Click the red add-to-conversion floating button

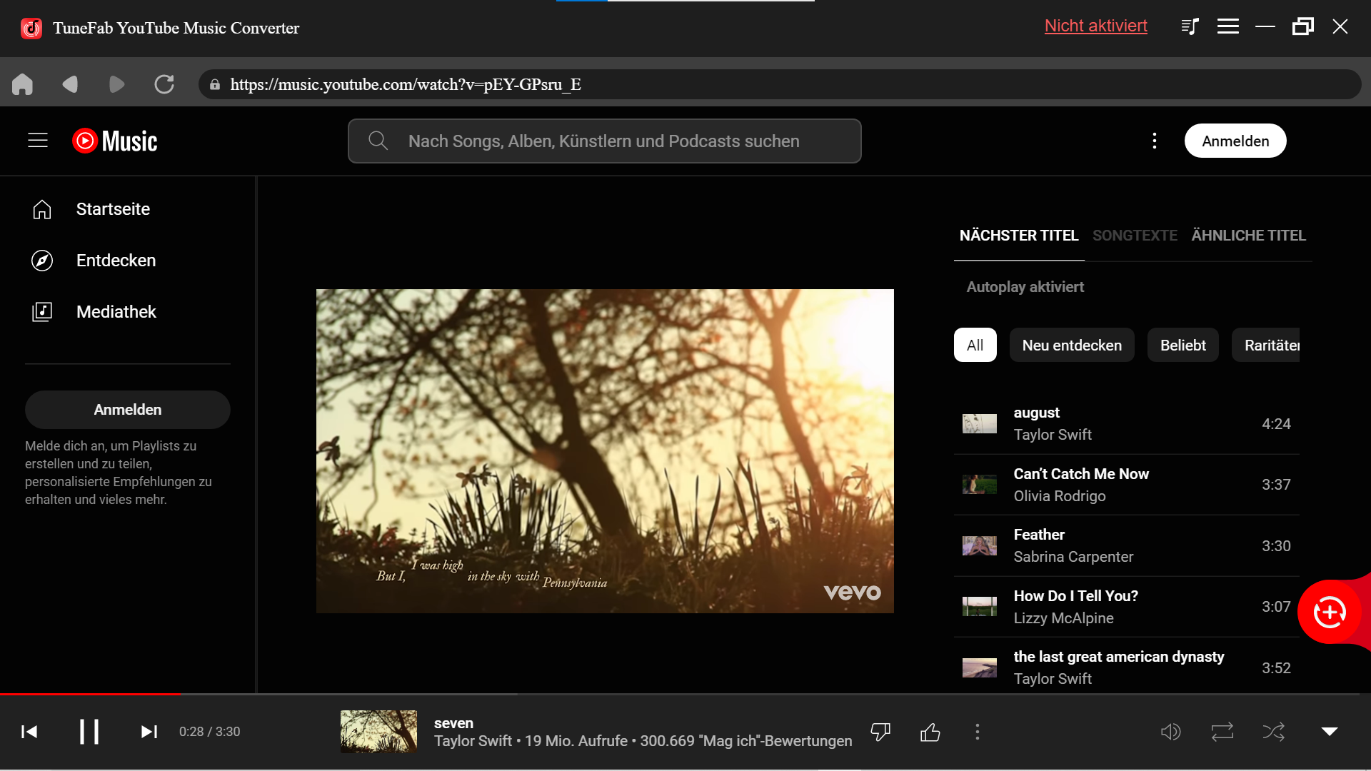click(x=1330, y=612)
